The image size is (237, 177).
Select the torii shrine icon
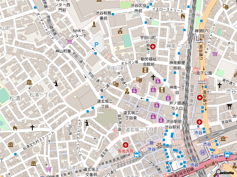tap(230, 106)
